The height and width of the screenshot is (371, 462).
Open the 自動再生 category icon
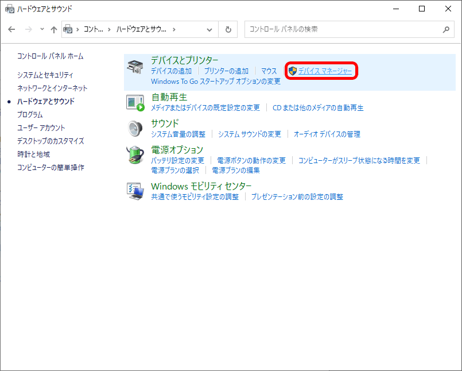point(135,103)
